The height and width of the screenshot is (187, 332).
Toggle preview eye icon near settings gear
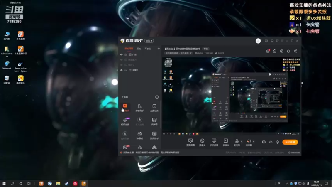click(271, 142)
